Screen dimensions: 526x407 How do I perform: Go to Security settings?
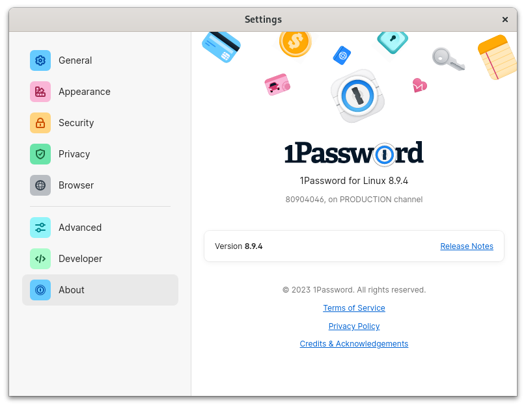pyautogui.click(x=76, y=123)
